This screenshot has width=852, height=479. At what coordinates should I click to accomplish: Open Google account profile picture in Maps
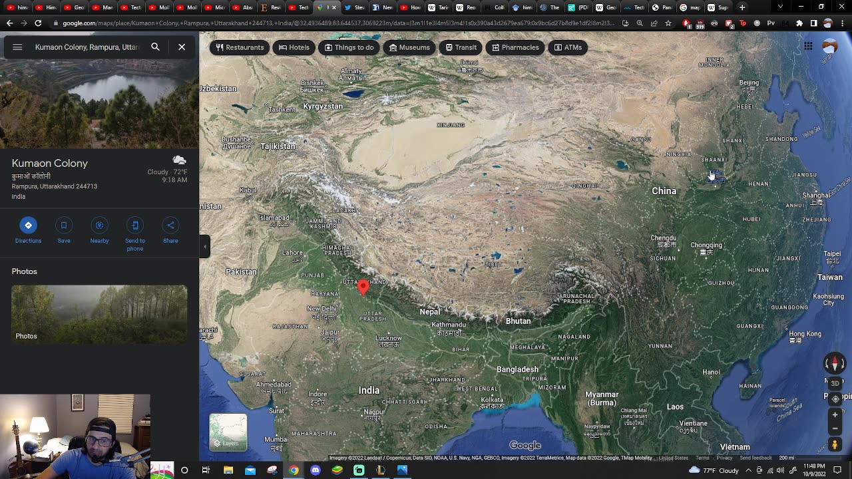point(830,46)
